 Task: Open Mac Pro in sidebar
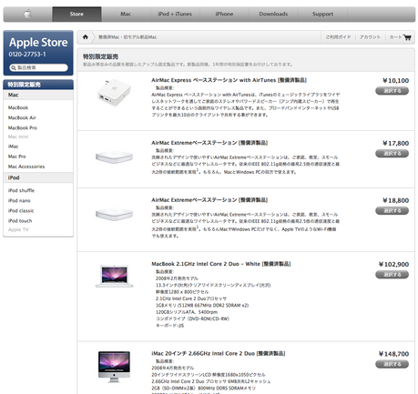click(17, 157)
